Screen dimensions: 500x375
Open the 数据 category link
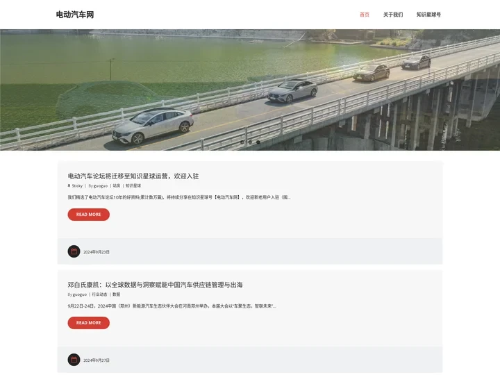(x=117, y=294)
